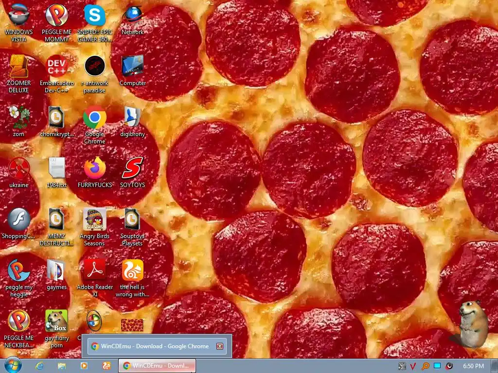Launch UC Browser from the taskbar
Image resolution: width=498 pixels, height=373 pixels.
pyautogui.click(x=107, y=366)
